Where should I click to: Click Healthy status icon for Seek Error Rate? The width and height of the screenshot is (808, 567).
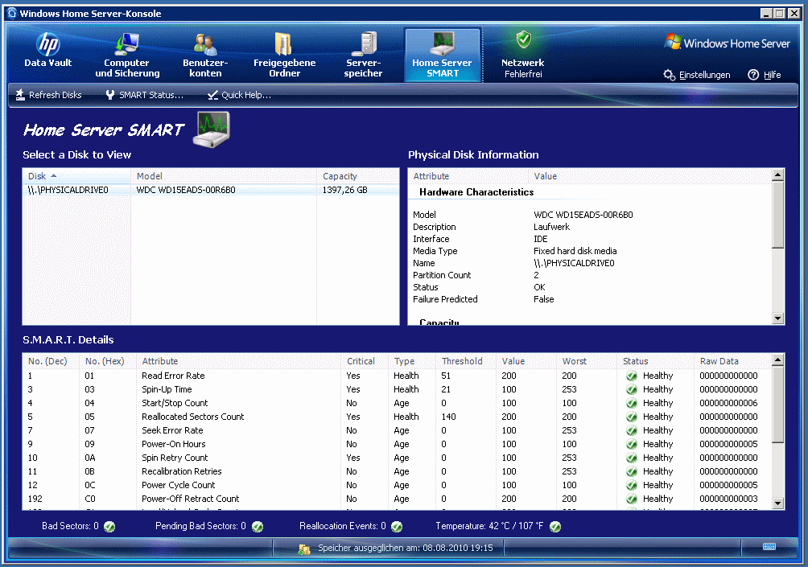point(631,430)
